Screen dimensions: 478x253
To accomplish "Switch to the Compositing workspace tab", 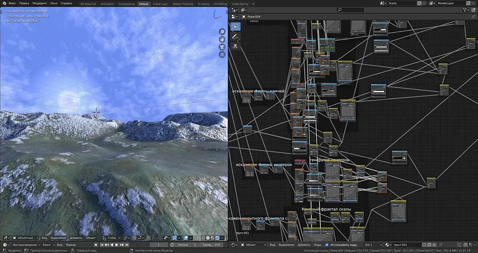I will [126, 4].
